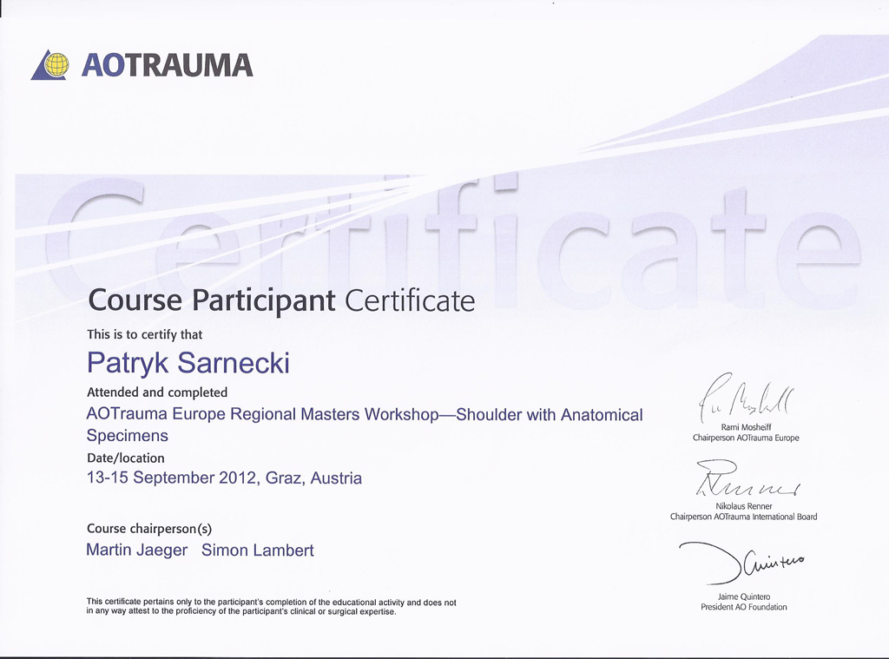Click the course title line beginning 'AOTrauma Europe Regional Masters'
The height and width of the screenshot is (659, 889).
click(365, 414)
